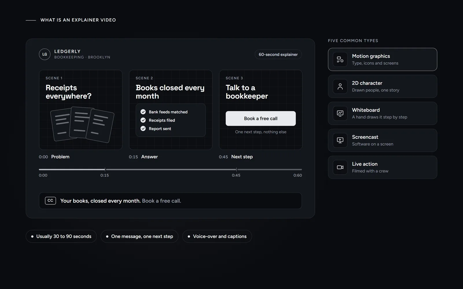Click the Bank feeds matched checkmark

pos(143,112)
